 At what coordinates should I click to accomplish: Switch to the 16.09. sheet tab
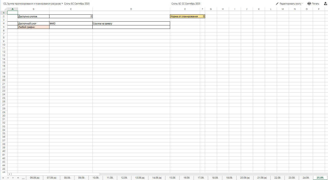tap(186, 178)
